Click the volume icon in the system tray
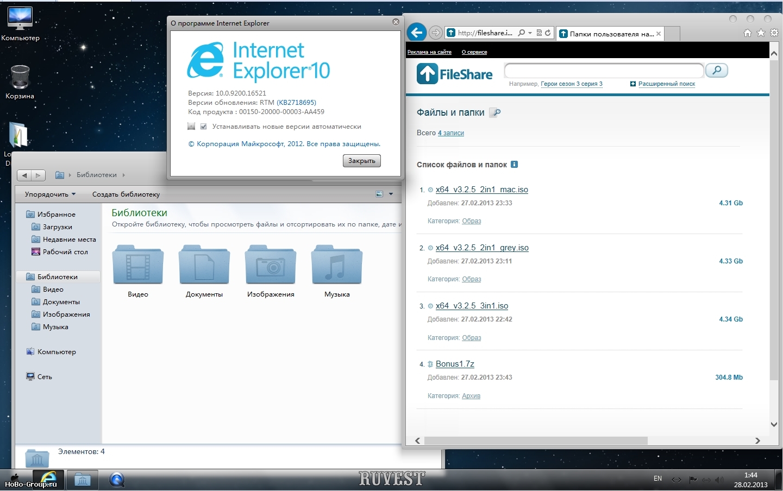 (x=719, y=480)
